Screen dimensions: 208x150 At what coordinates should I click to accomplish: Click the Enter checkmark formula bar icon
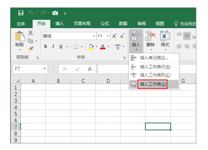tap(77, 69)
